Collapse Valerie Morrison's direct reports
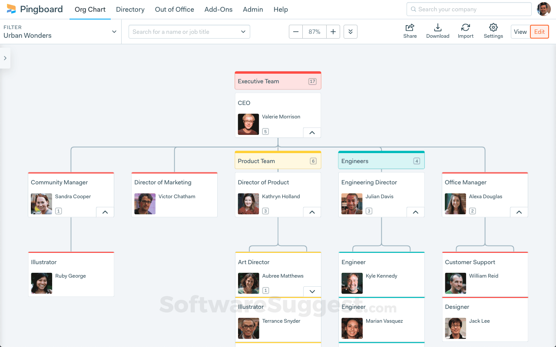The image size is (556, 347). point(312,133)
